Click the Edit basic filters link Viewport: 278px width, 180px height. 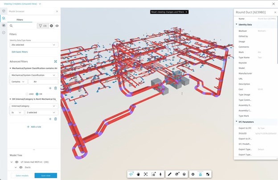click(20, 52)
